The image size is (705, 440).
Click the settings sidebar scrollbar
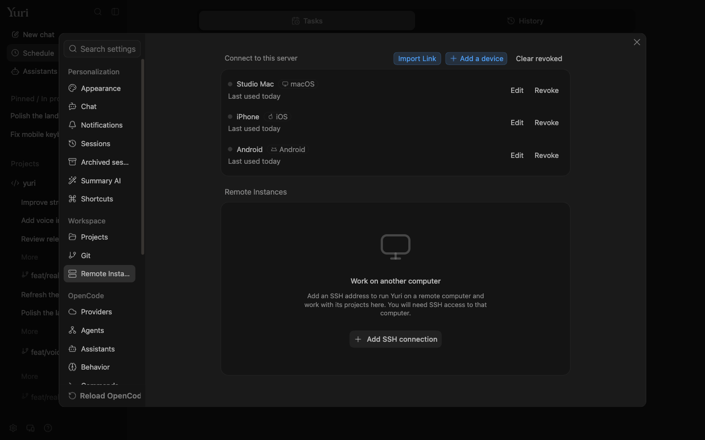point(142,157)
